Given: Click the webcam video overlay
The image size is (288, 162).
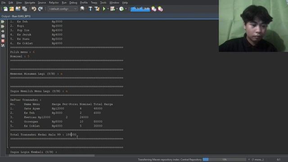Looking at the screenshot, I should click(x=253, y=26).
